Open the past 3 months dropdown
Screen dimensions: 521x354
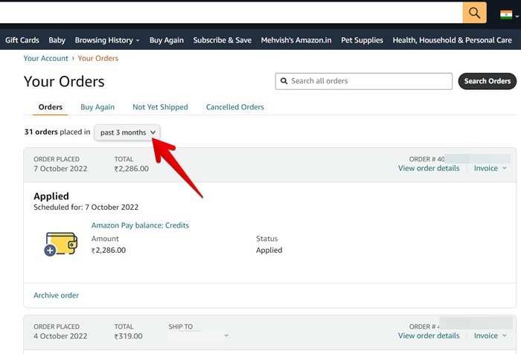pos(127,132)
